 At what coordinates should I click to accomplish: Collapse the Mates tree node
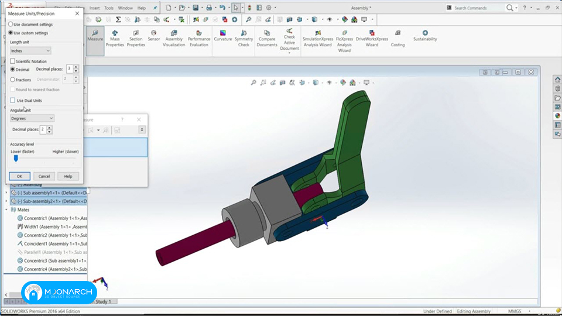coord(6,209)
